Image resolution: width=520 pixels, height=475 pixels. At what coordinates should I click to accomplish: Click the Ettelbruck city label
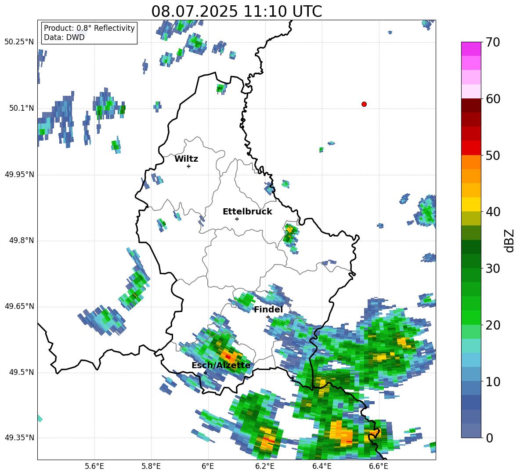tap(247, 212)
